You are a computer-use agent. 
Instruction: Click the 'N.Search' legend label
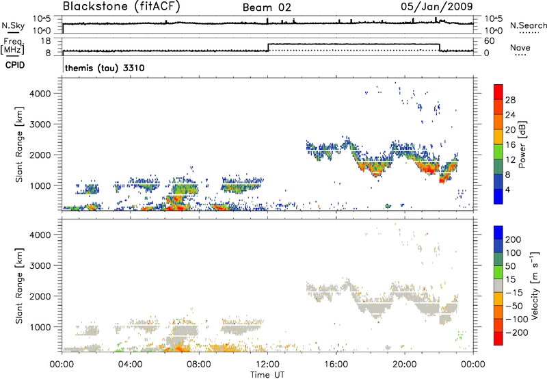pos(528,25)
